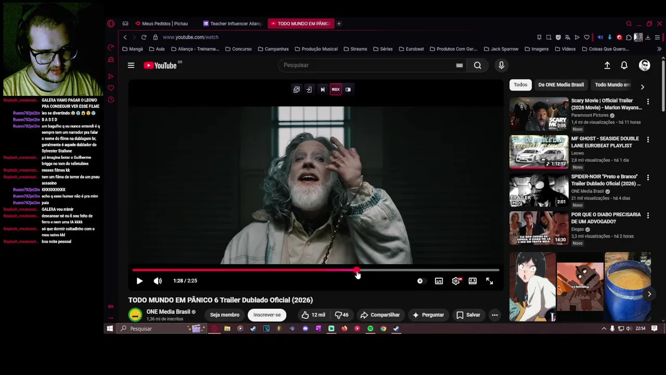
Task: Select the Todos filter chip
Action: pos(520,84)
